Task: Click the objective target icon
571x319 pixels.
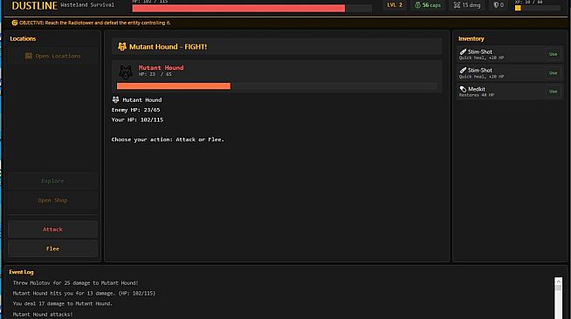Action: coord(15,23)
